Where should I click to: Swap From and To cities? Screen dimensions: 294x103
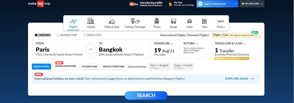(x=91, y=49)
